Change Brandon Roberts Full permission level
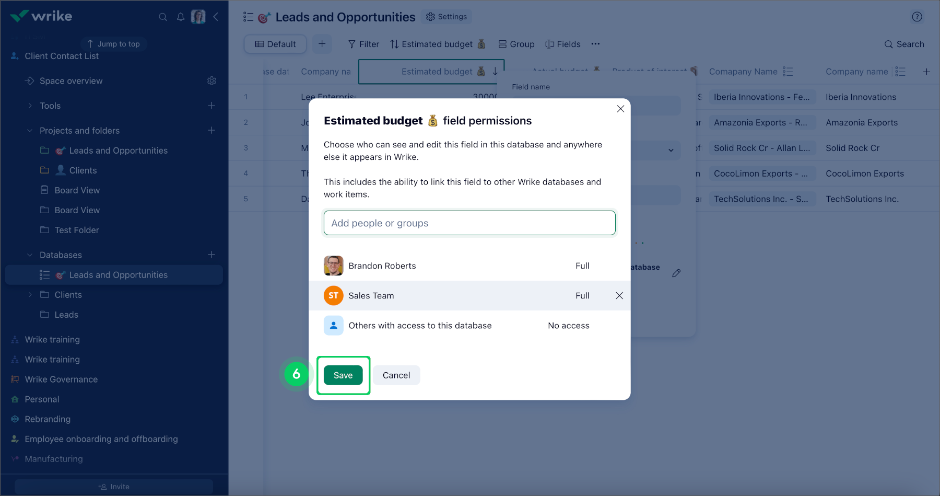 (582, 266)
